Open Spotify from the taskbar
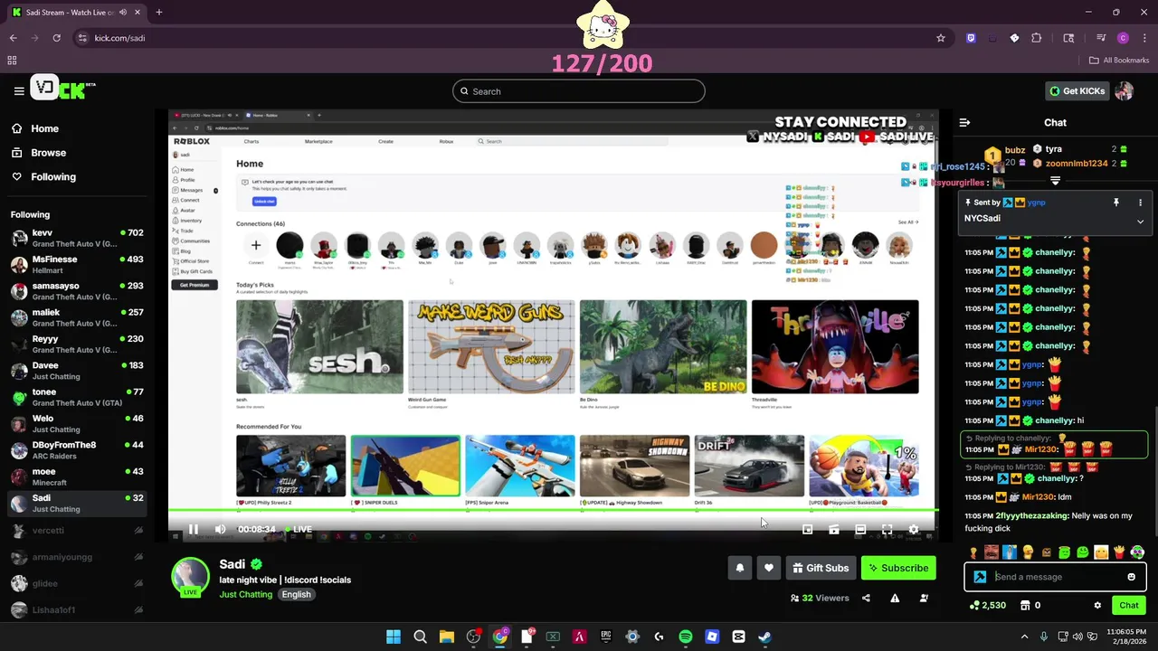 [x=685, y=637]
